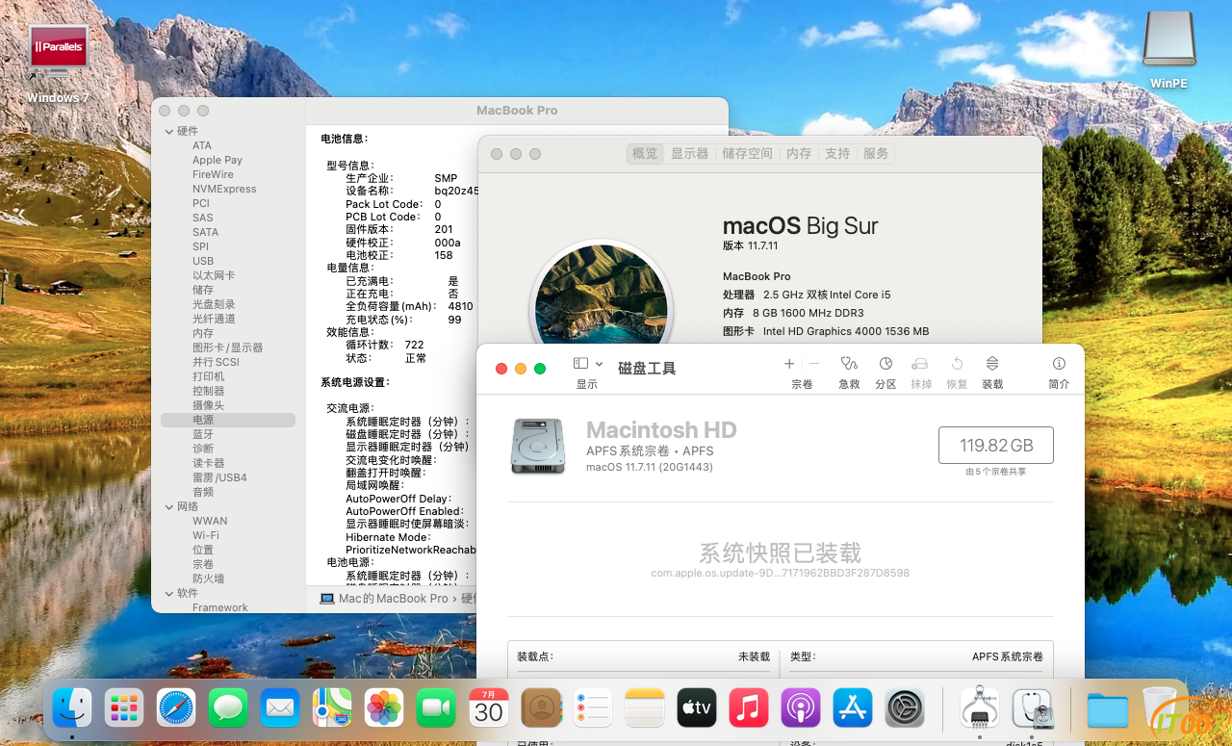The height and width of the screenshot is (746, 1232).
Task: Click the Erase (抹掉) toolbar icon
Action: [920, 364]
